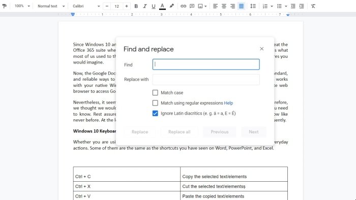
Task: Open the 100% zoom dropdown
Action: (x=22, y=6)
